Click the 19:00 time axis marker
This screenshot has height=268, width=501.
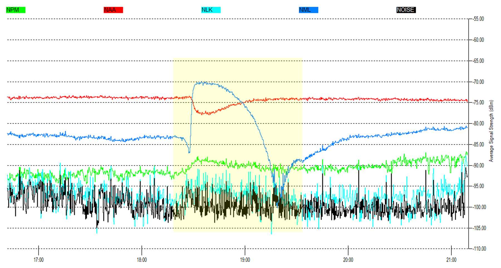pos(245,260)
